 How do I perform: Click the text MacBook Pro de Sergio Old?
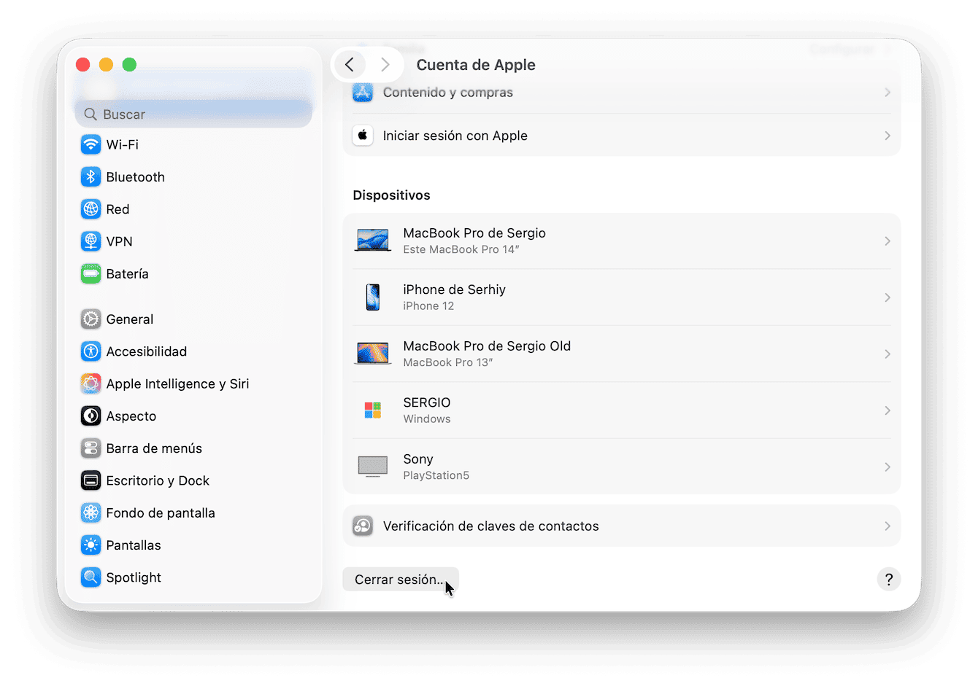[487, 346]
